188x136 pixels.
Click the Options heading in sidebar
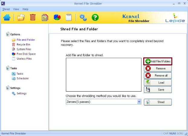[x=15, y=34]
